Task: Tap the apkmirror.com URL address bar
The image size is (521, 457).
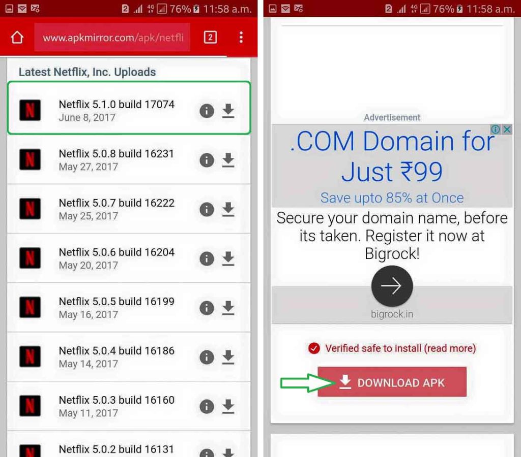Action: coord(112,37)
